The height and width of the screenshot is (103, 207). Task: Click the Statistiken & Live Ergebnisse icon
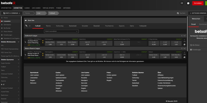pos(2,38)
